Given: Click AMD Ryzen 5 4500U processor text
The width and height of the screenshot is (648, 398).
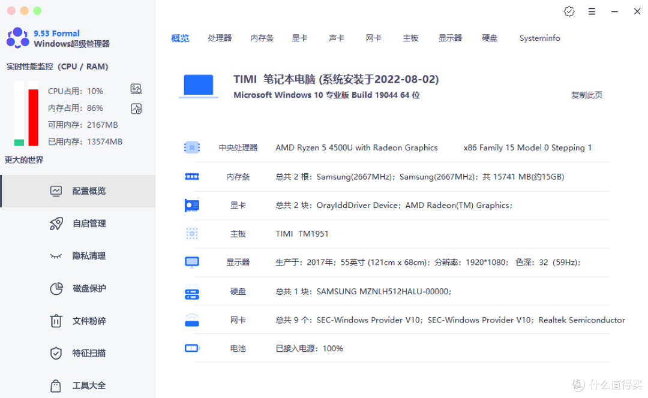Looking at the screenshot, I should coord(356,147).
